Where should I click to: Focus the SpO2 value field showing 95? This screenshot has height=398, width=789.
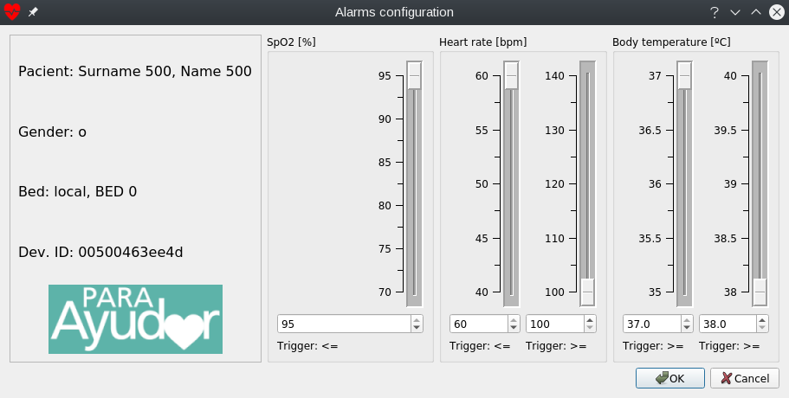(x=344, y=324)
